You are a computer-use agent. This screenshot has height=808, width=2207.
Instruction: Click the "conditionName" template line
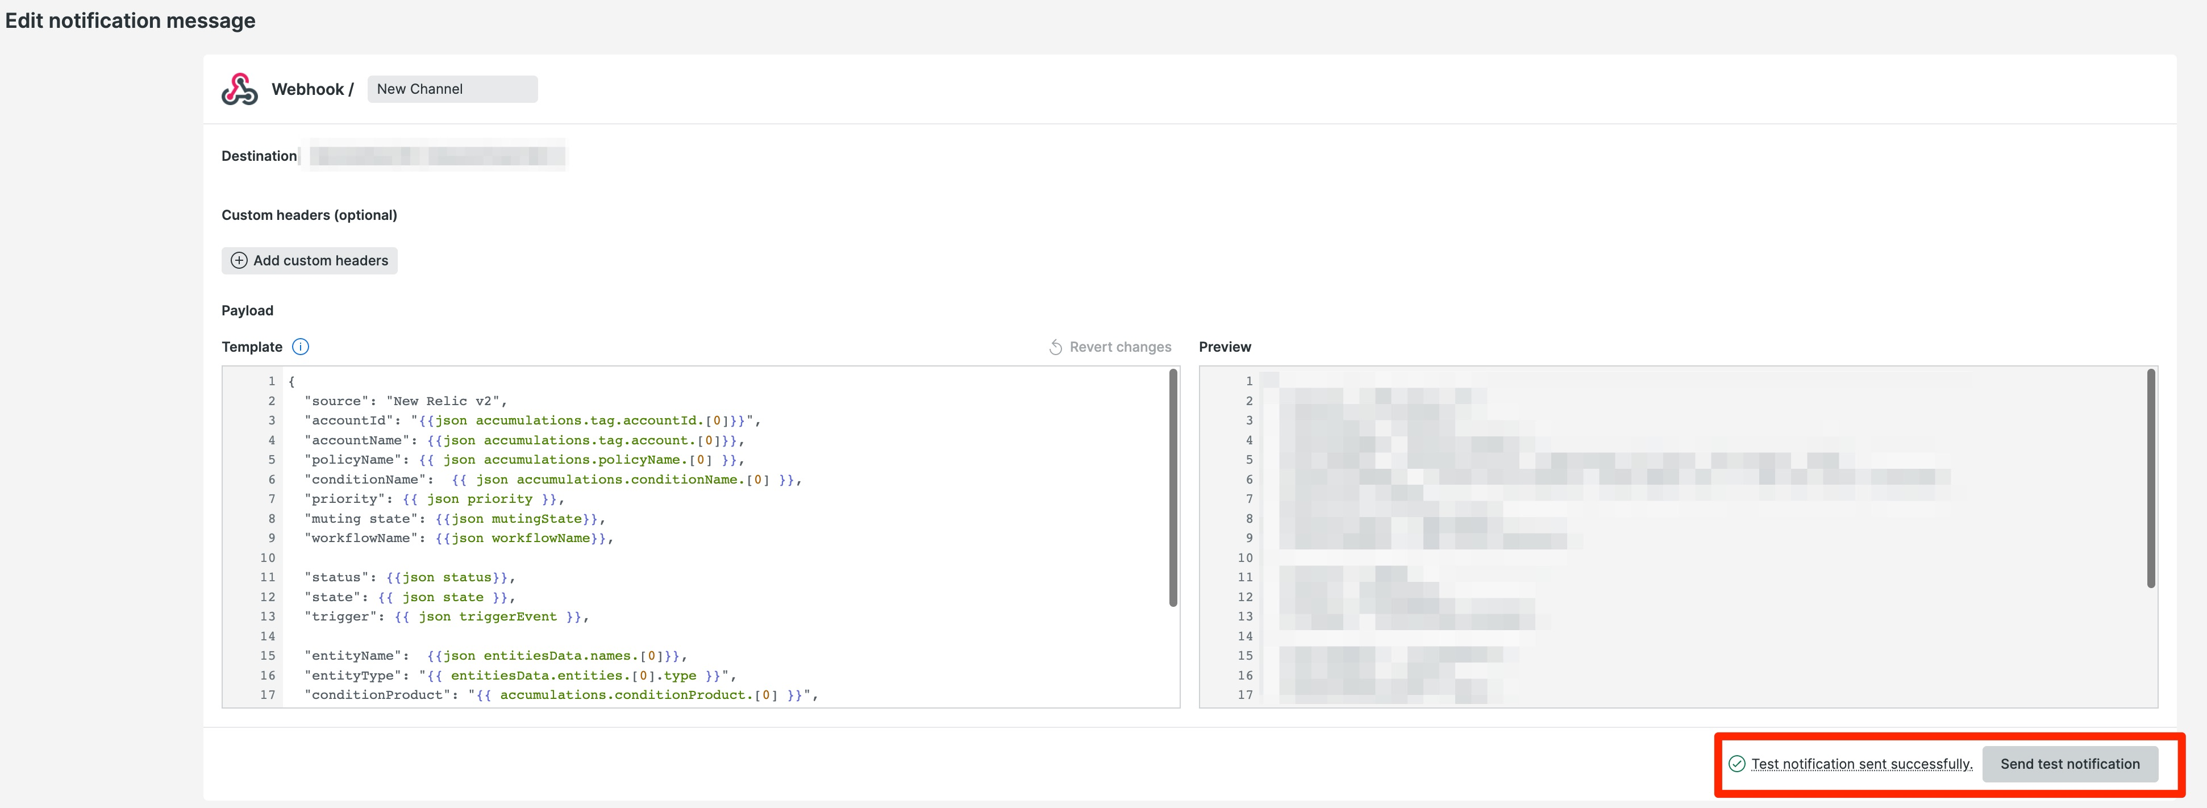pos(553,480)
